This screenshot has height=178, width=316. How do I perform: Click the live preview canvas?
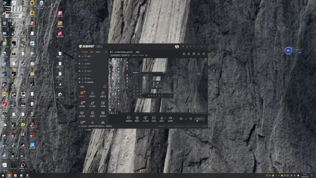158,85
